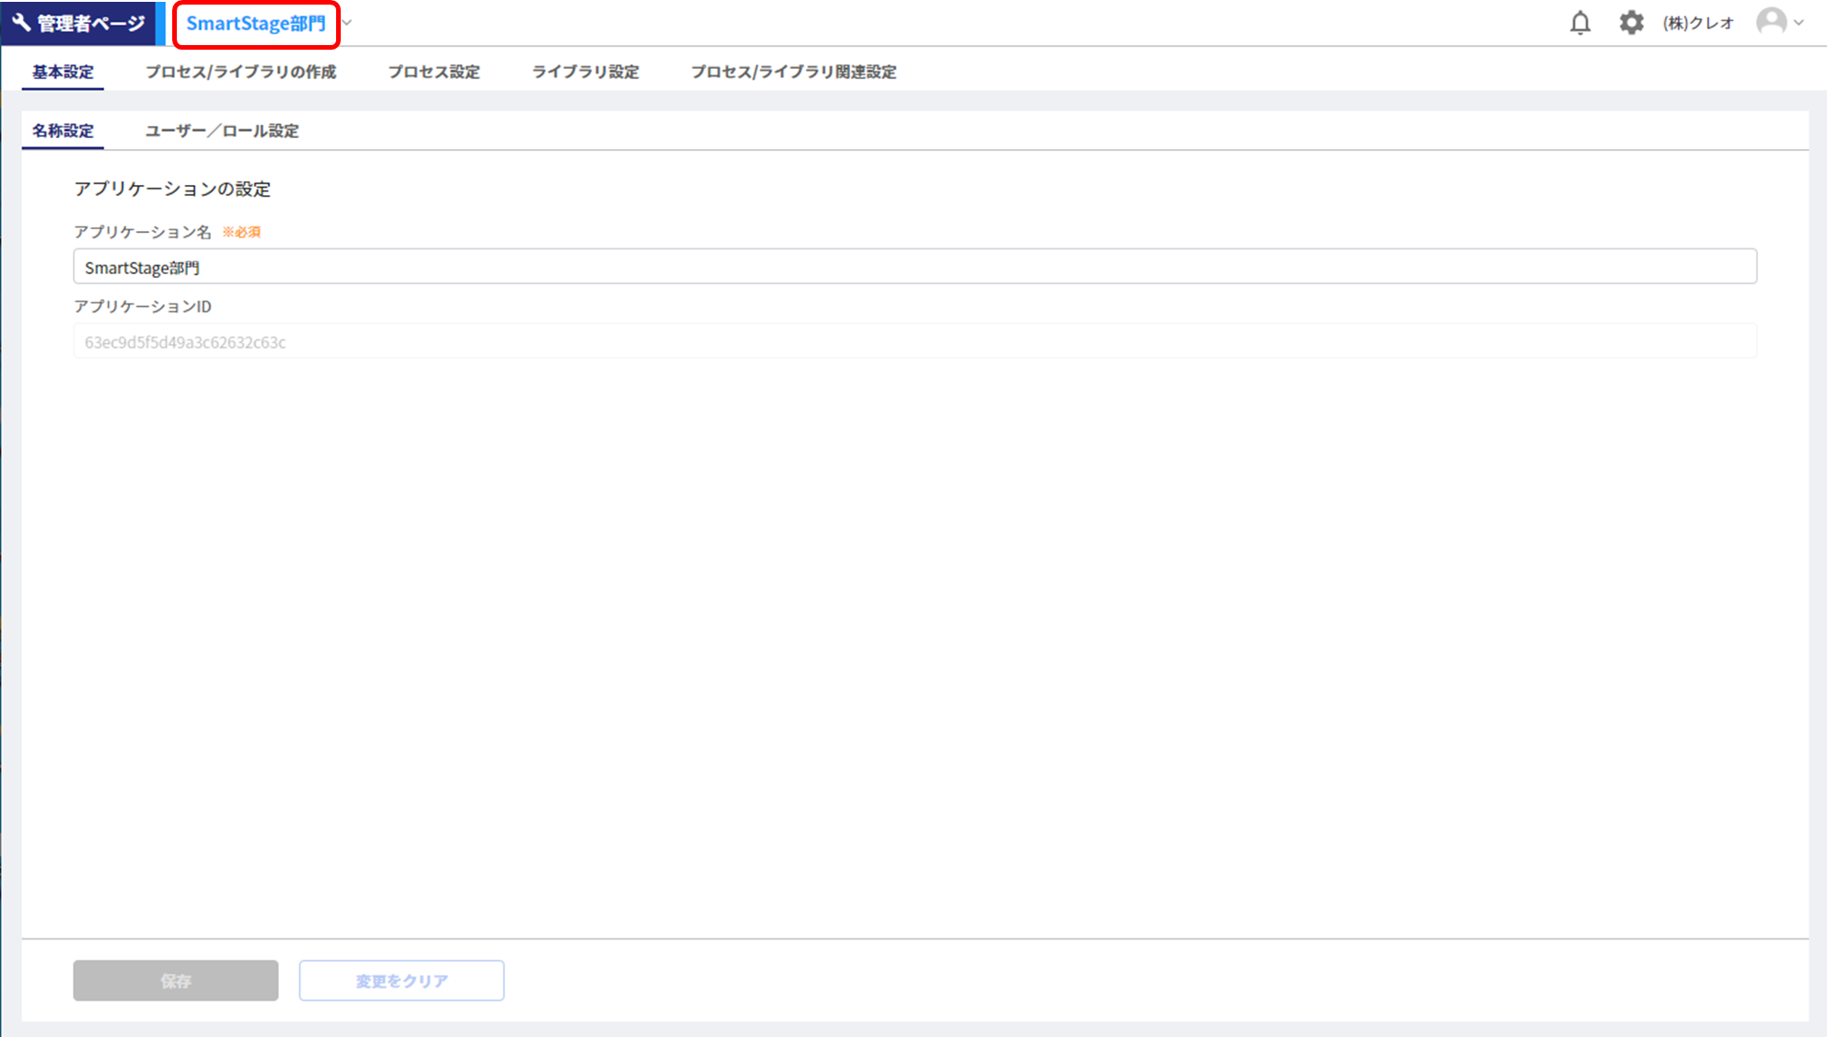Click the 変更をクリア button
1827x1037 pixels.
coord(401,981)
